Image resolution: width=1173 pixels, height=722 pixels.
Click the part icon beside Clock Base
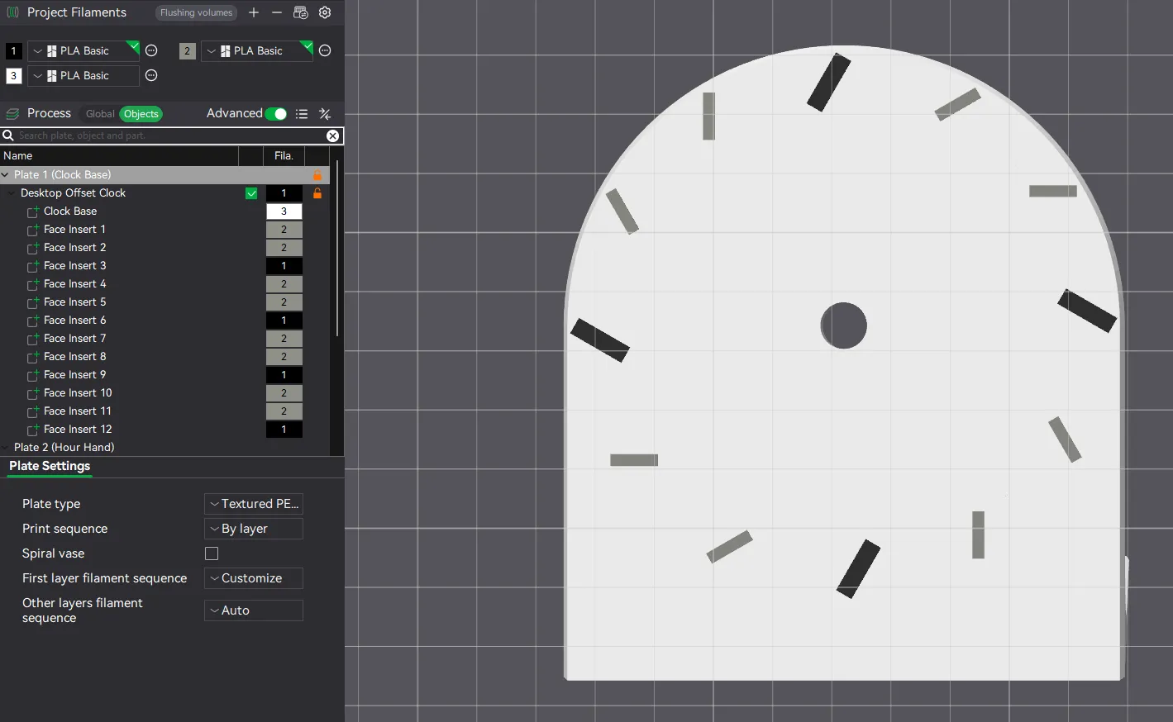coord(33,211)
